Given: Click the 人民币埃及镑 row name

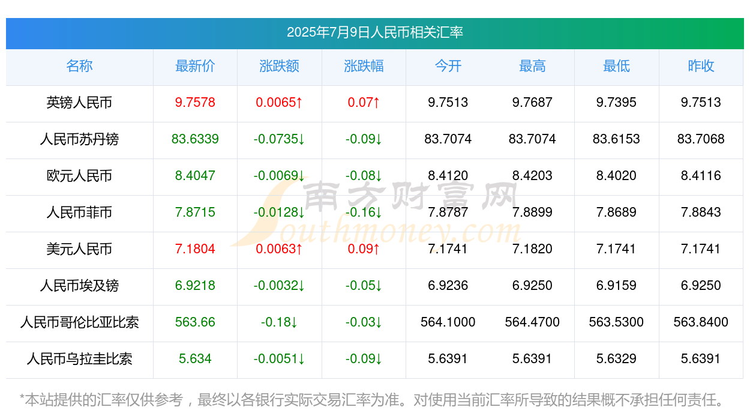Looking at the screenshot, I should point(79,286).
